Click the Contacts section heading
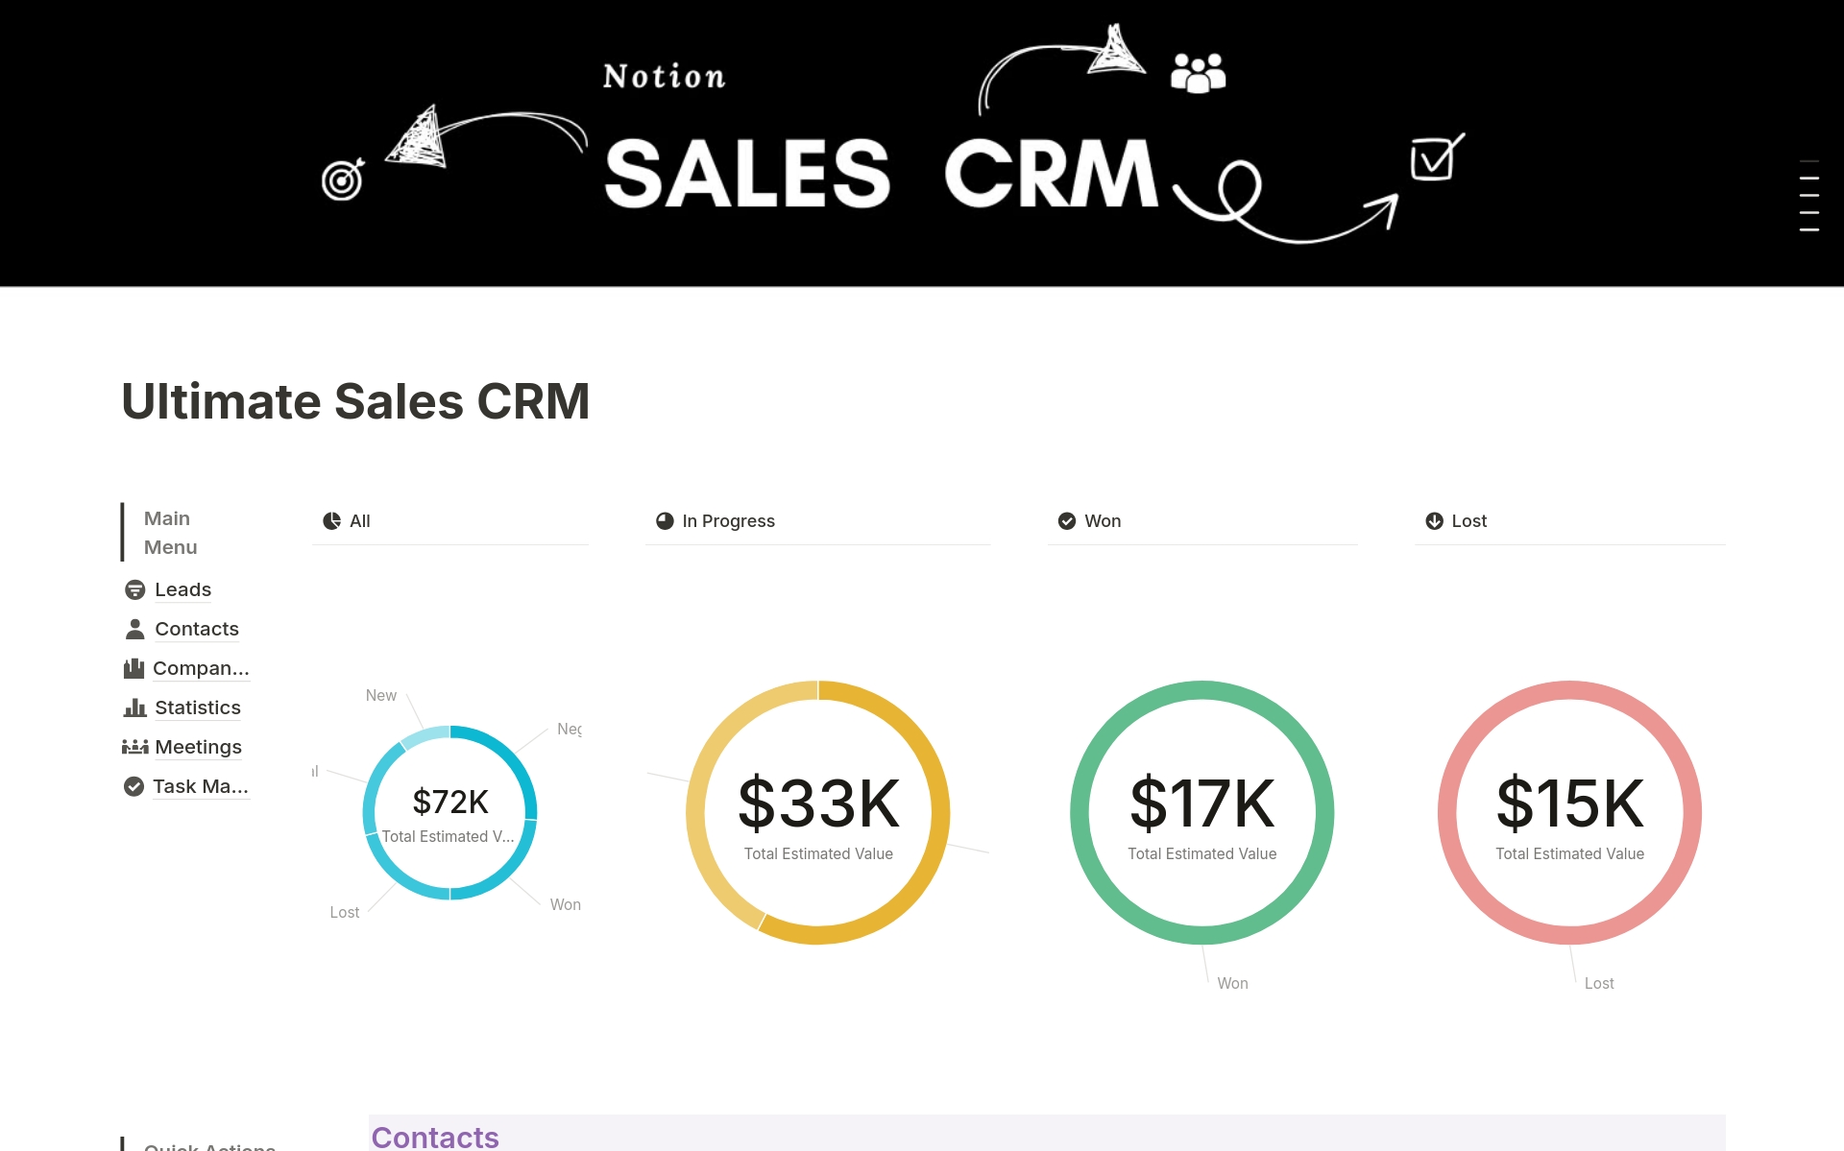Image resolution: width=1844 pixels, height=1151 pixels. pos(434,1137)
